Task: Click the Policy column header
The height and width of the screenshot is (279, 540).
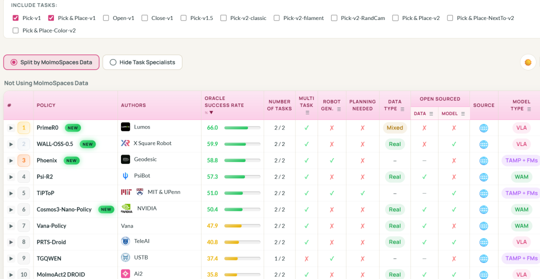Action: (46, 105)
